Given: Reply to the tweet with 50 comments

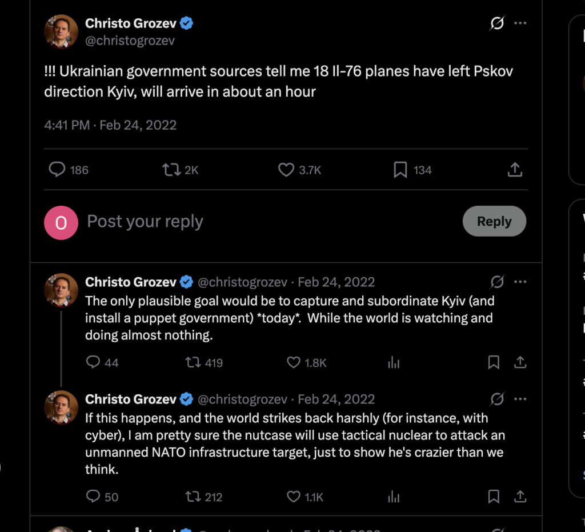Looking at the screenshot, I should coord(93,497).
